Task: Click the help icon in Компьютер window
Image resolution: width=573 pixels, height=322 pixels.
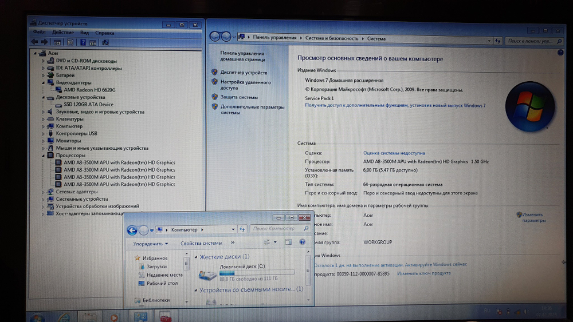Action: pos(302,242)
